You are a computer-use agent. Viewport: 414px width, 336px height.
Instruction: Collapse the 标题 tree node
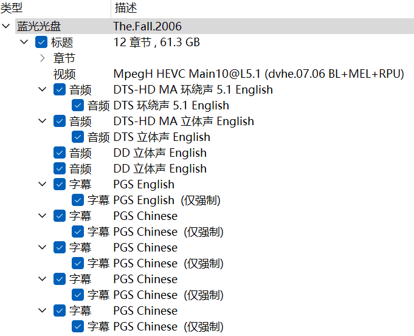[x=24, y=43]
